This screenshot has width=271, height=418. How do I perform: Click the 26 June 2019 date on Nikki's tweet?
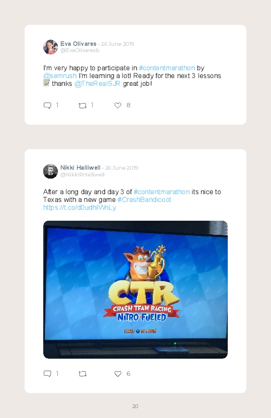pyautogui.click(x=121, y=168)
